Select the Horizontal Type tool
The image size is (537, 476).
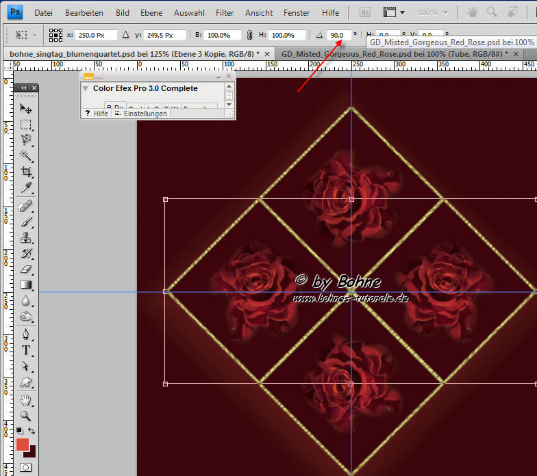(x=25, y=350)
